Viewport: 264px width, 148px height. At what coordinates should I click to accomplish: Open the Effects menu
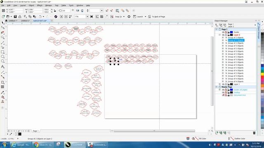click(40, 5)
